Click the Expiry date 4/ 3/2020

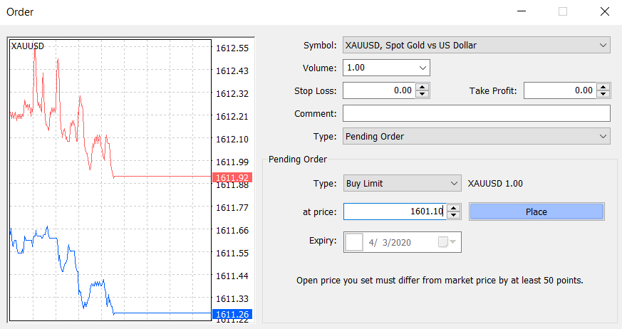pos(390,243)
